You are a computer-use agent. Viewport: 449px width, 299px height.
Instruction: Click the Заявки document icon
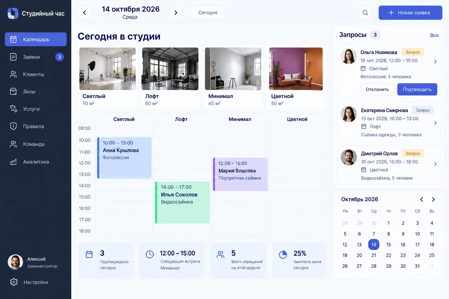click(13, 57)
